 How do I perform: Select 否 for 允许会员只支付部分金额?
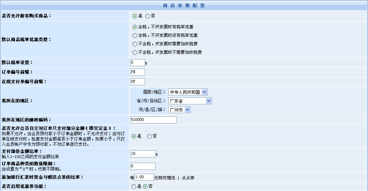[149, 136]
